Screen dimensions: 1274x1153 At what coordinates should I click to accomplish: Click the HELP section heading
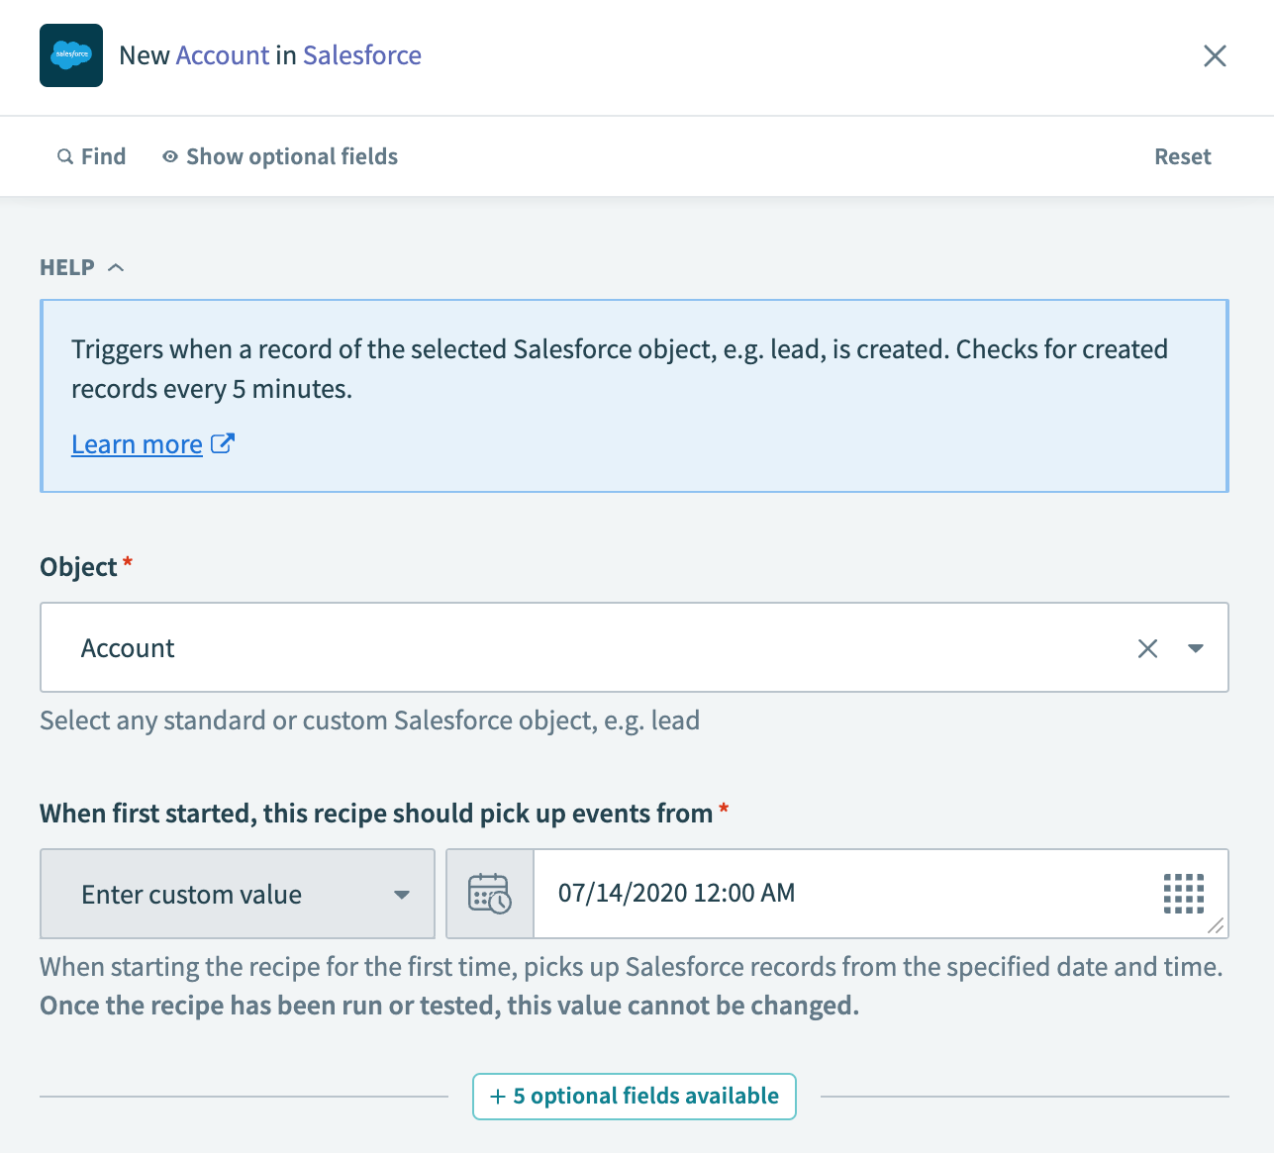(x=67, y=267)
